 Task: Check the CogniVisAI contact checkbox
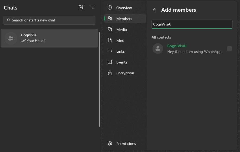pos(229,49)
